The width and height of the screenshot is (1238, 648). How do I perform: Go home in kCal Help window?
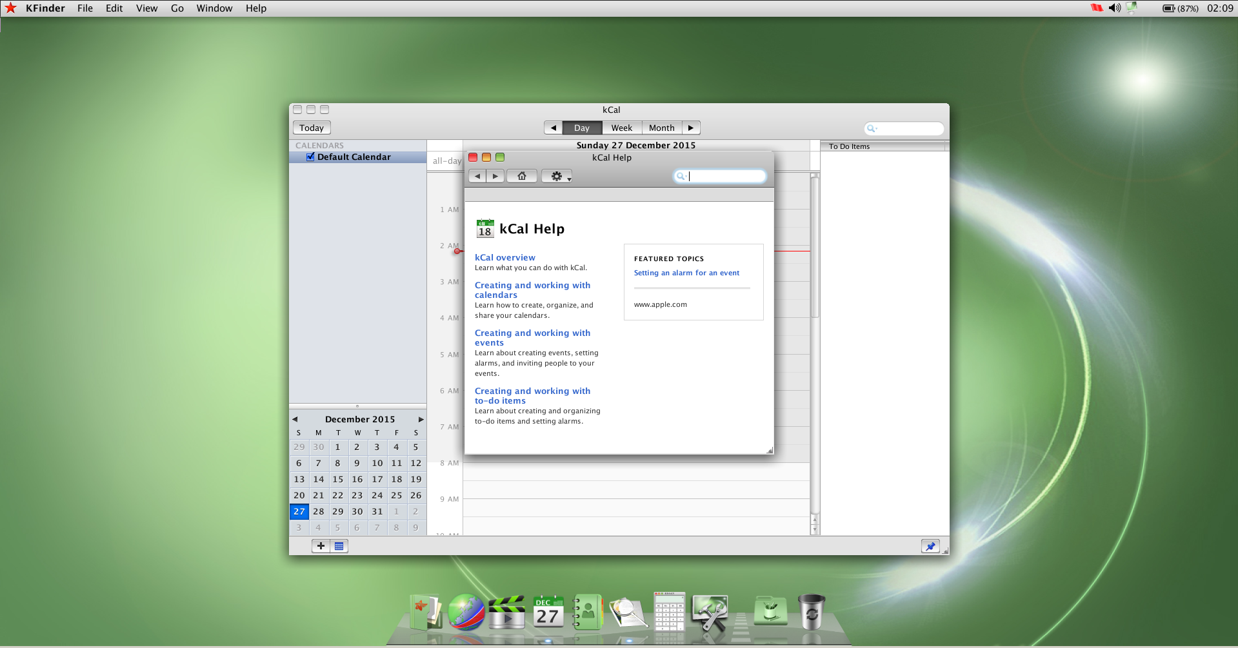(x=522, y=176)
